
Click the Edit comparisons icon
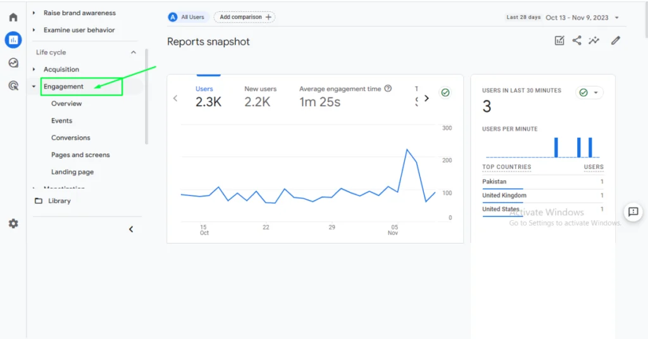click(x=559, y=40)
